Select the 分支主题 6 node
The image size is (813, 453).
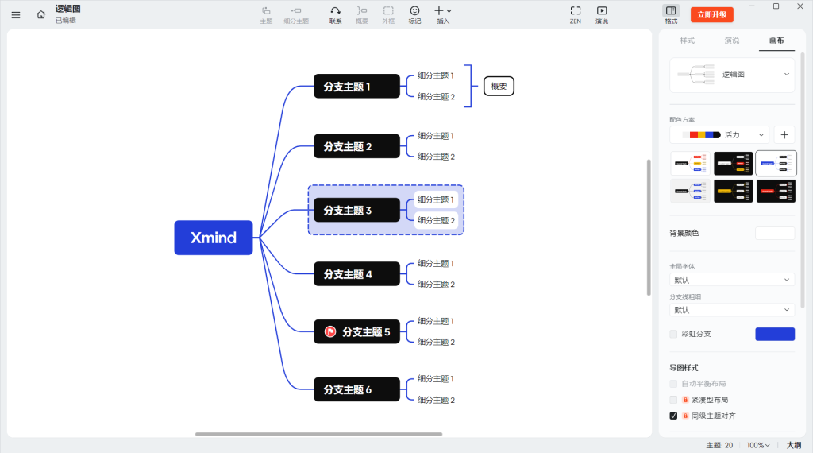click(356, 389)
